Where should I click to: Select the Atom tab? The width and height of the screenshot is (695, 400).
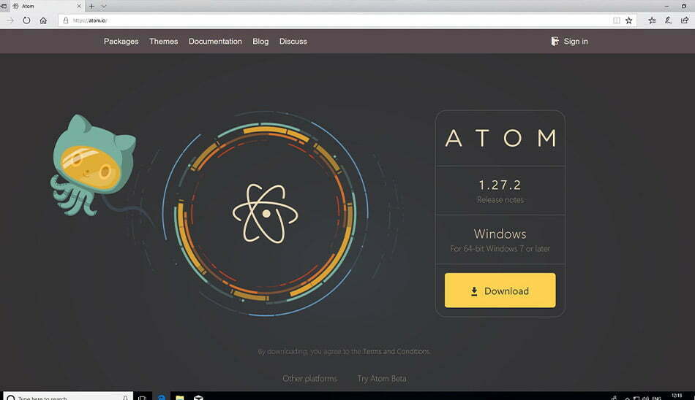(x=47, y=6)
